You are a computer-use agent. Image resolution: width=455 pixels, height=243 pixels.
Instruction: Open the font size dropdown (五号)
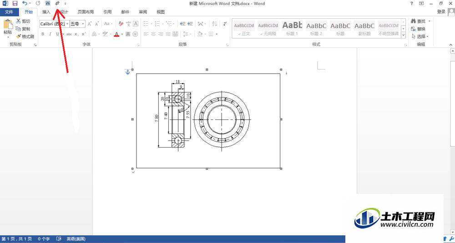pyautogui.click(x=83, y=24)
